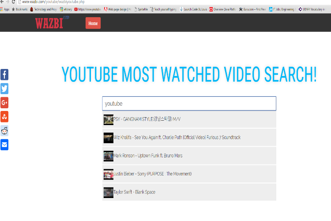The width and height of the screenshot is (331, 221).
Task: Open the SpriteMe bookmark
Action: [x=141, y=9]
